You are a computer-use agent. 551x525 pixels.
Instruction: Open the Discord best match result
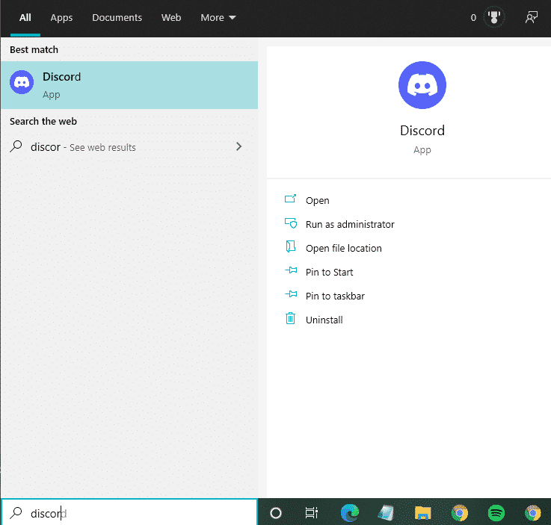coord(129,85)
